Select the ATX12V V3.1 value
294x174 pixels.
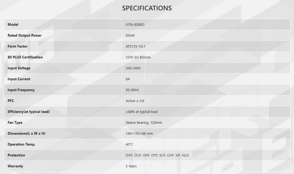pyautogui.click(x=135, y=46)
